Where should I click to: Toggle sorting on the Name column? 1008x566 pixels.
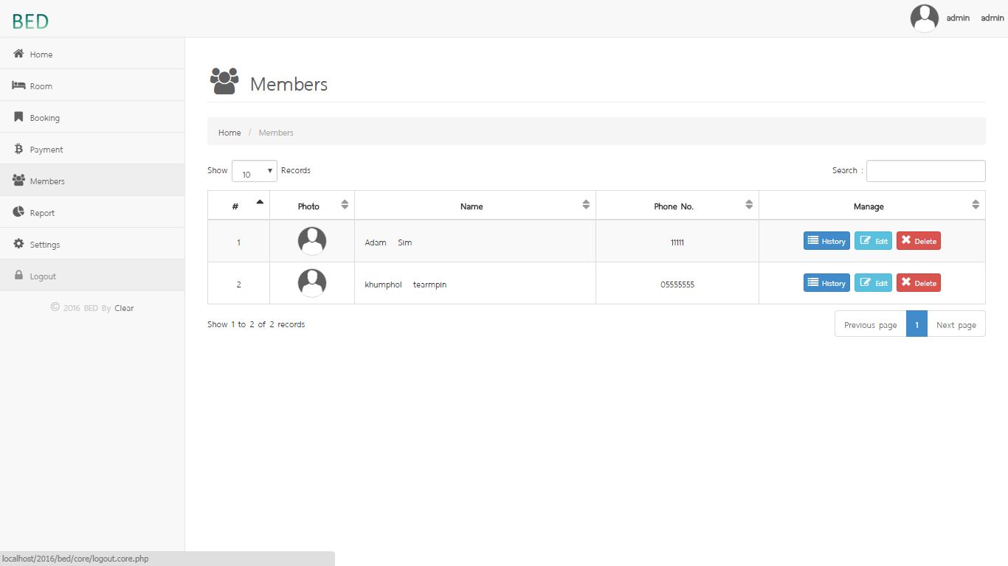[586, 206]
